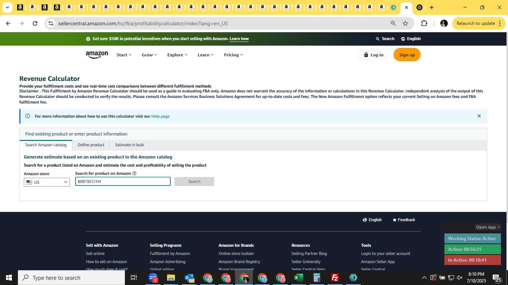Expand the Grow navigation menu
The width and height of the screenshot is (508, 285).
coord(149,55)
